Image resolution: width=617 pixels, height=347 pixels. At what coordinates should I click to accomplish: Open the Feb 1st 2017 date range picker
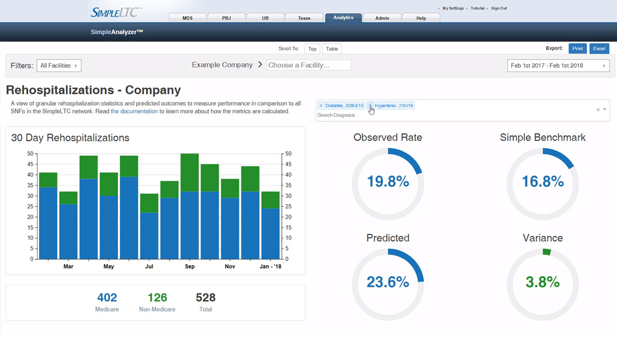(x=558, y=65)
